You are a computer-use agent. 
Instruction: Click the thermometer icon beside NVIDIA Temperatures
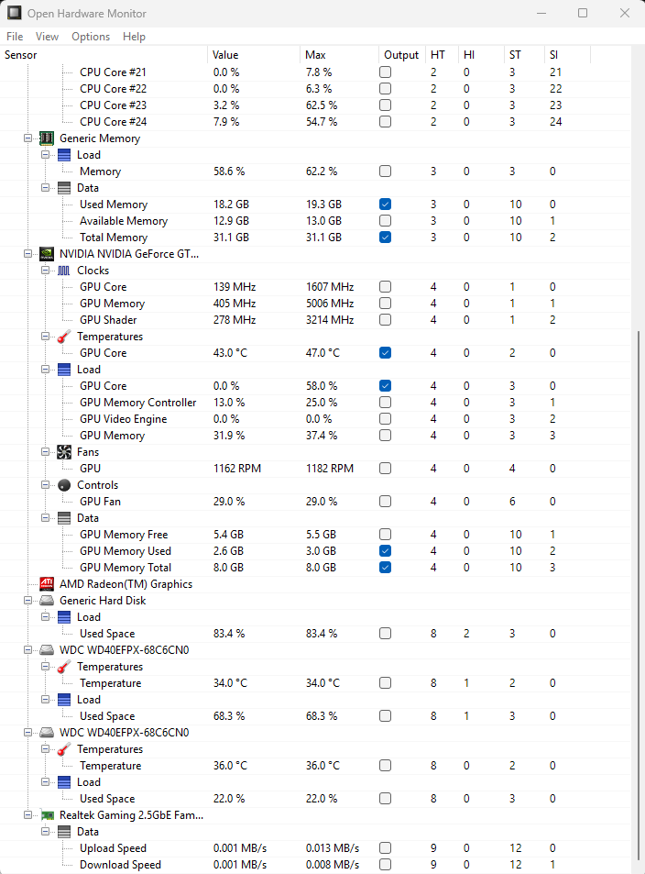(64, 336)
